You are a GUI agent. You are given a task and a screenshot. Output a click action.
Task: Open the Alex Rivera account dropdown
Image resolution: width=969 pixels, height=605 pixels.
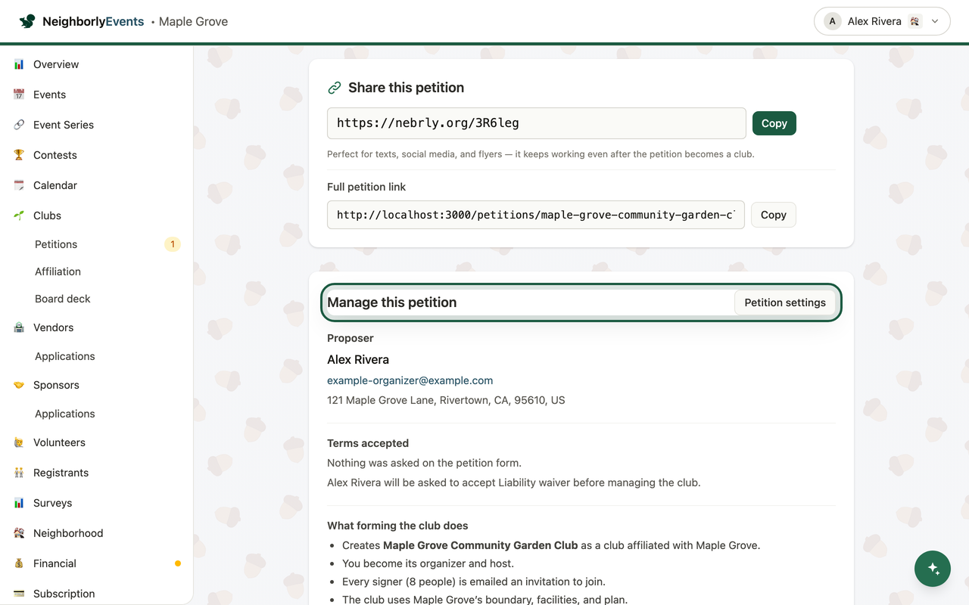882,21
